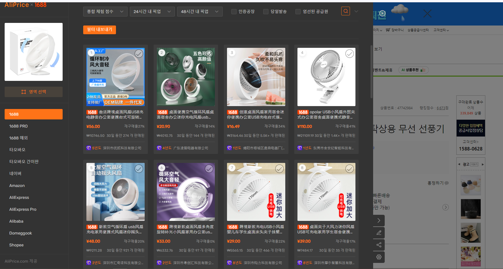Click the results panel vertical scrollbar
This screenshot has width=503, height=269.
coord(371,72)
